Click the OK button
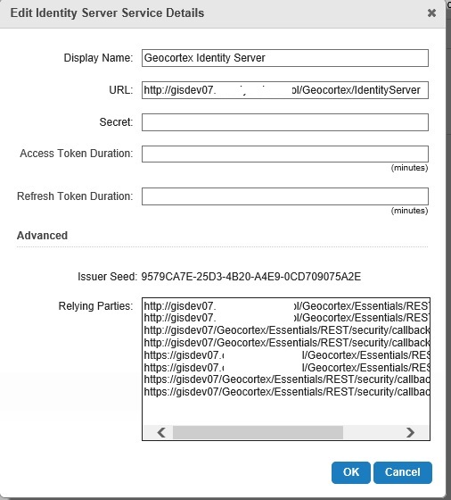The image size is (451, 500). point(351,472)
